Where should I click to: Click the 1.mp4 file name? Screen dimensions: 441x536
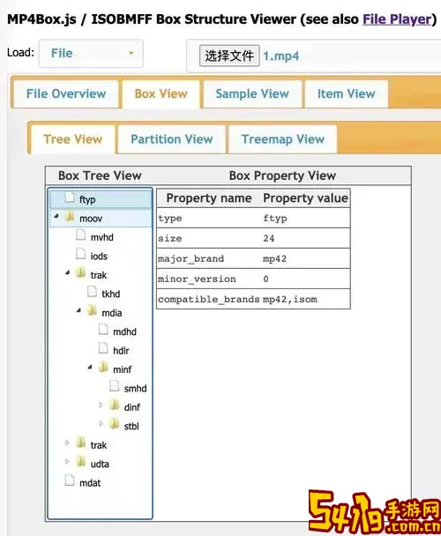click(280, 56)
